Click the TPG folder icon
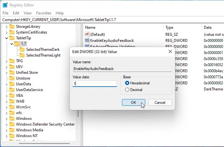 click(x=12, y=61)
